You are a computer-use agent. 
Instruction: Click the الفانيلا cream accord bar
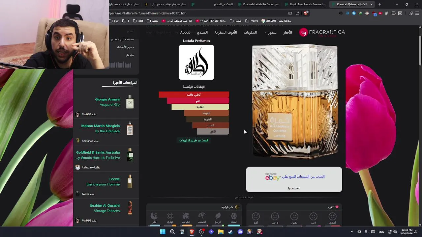(200, 107)
